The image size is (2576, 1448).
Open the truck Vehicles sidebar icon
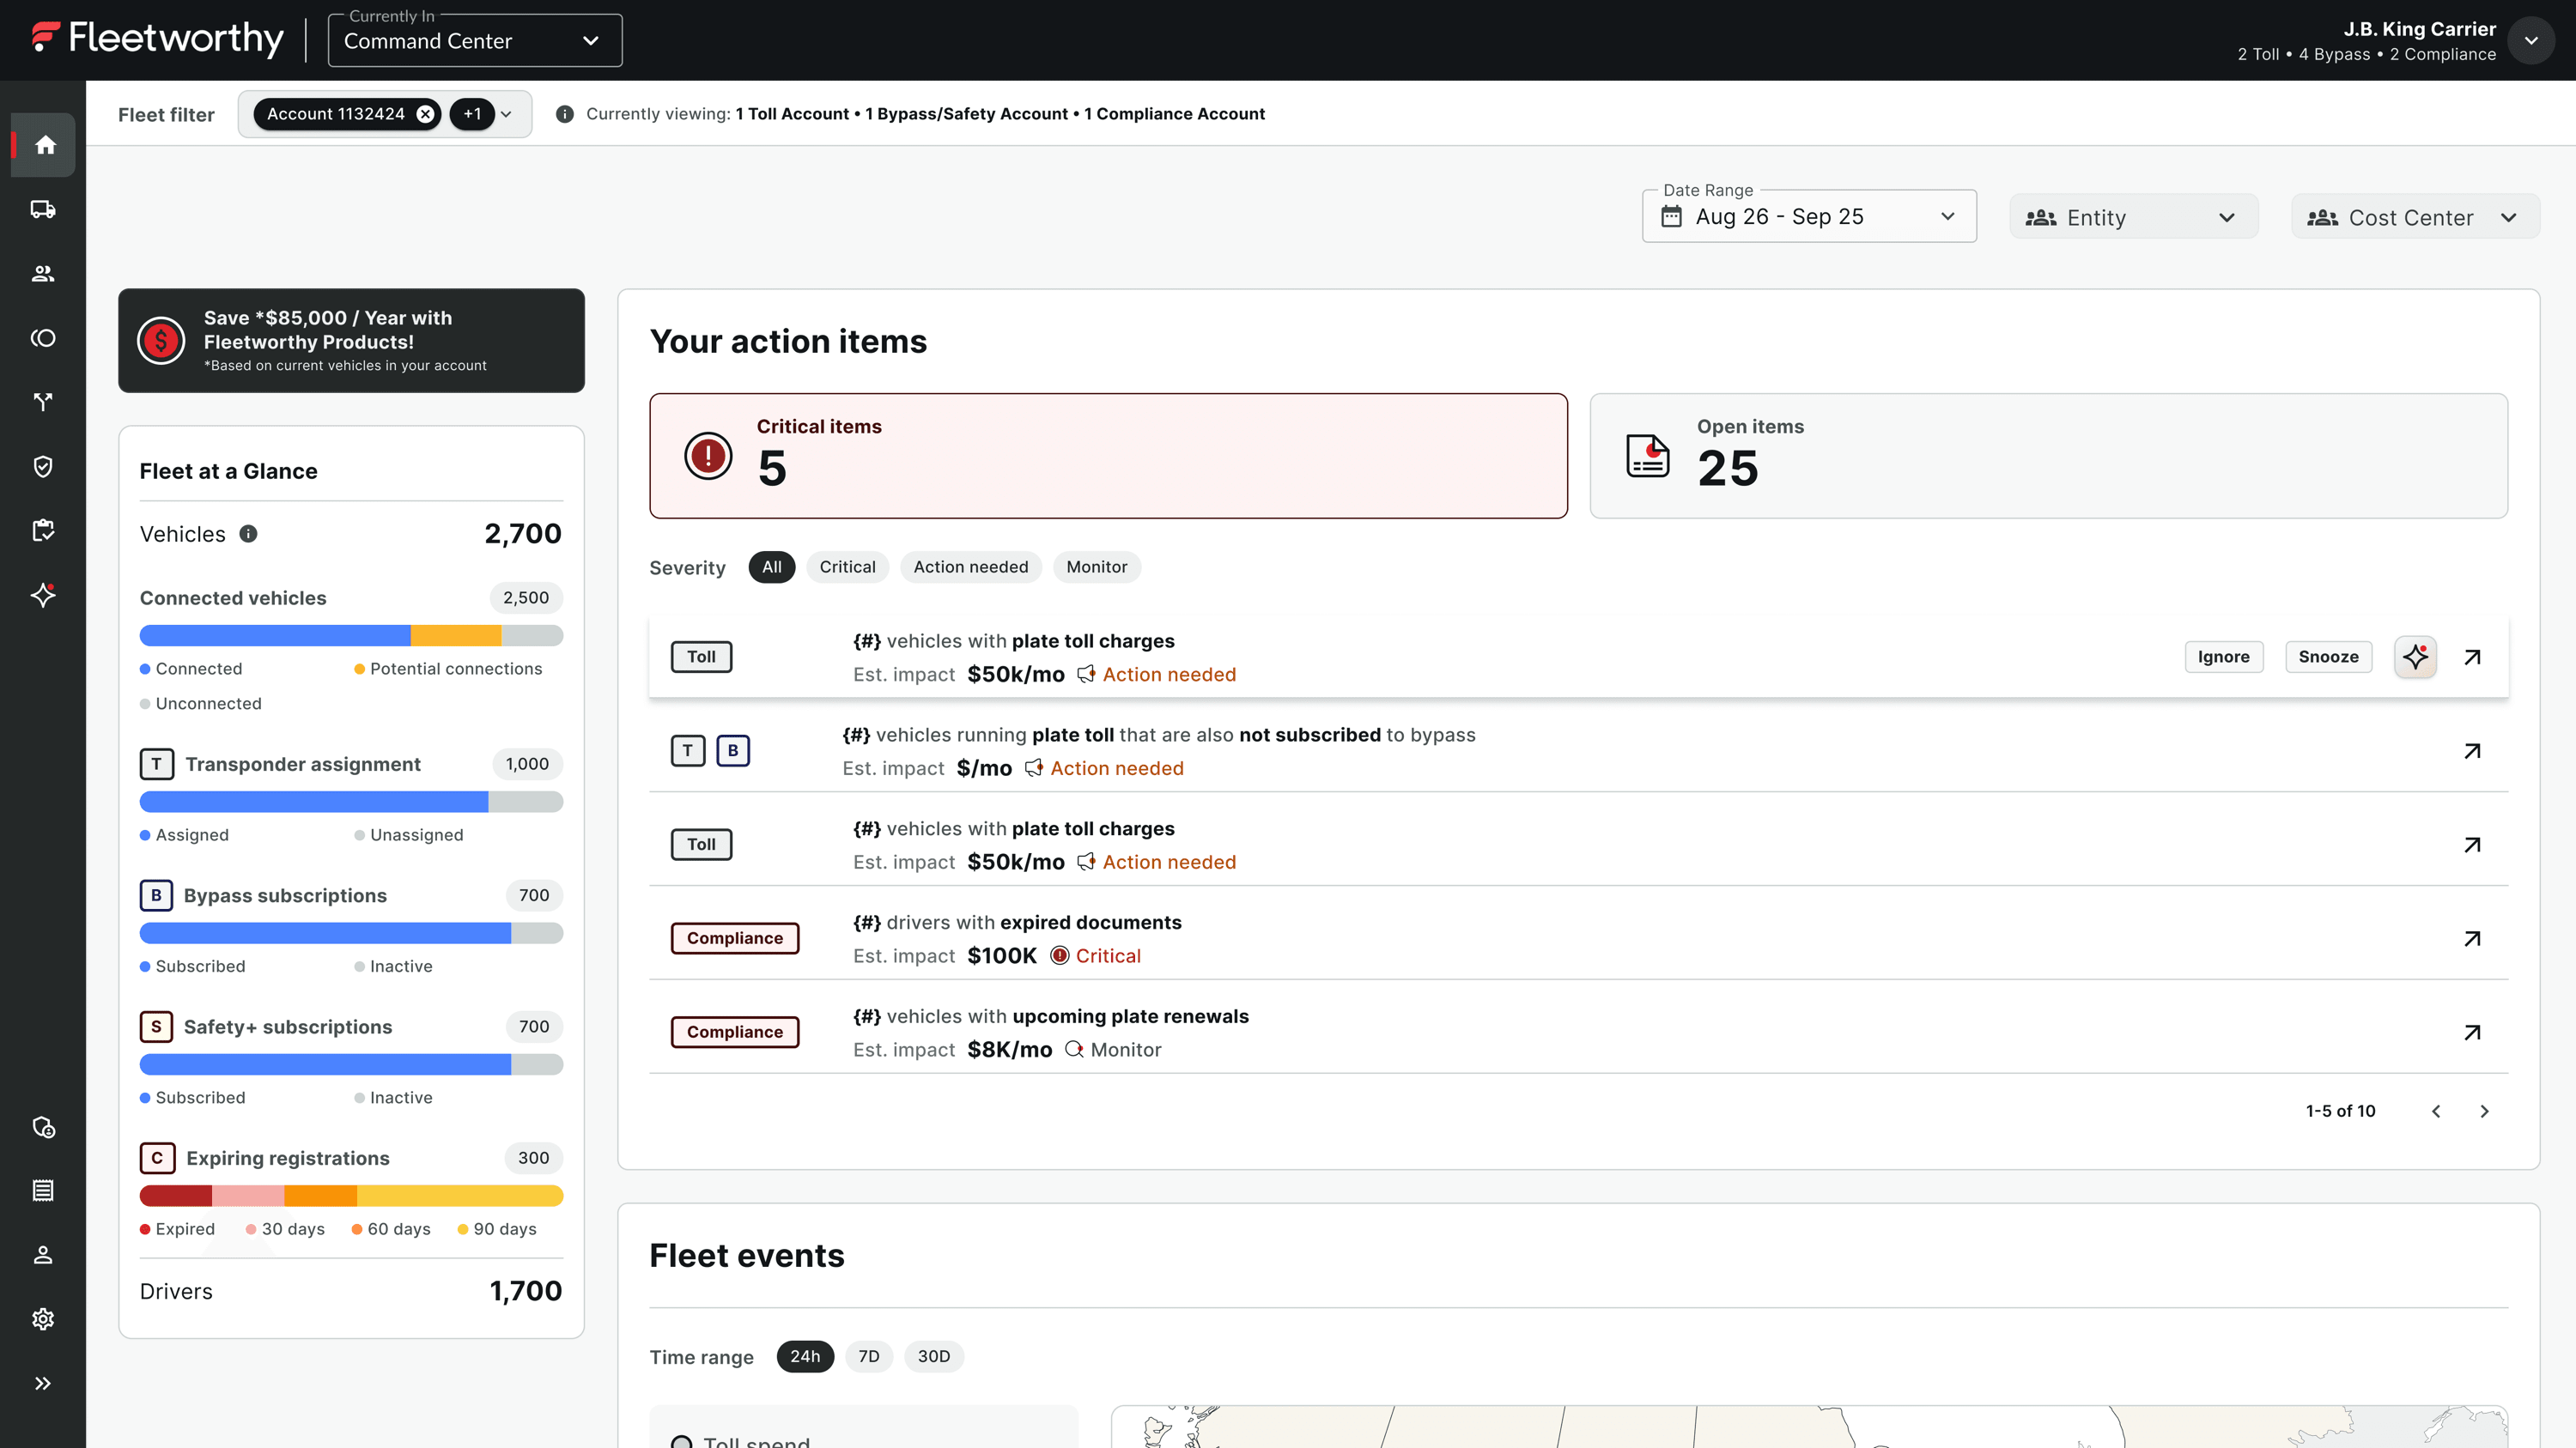[x=43, y=209]
